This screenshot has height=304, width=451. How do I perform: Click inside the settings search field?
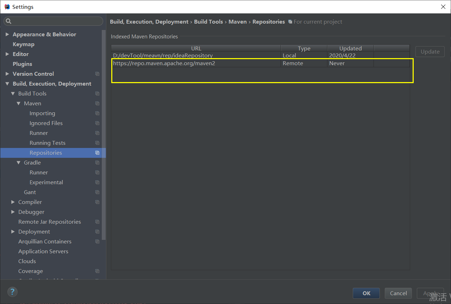pyautogui.click(x=54, y=21)
